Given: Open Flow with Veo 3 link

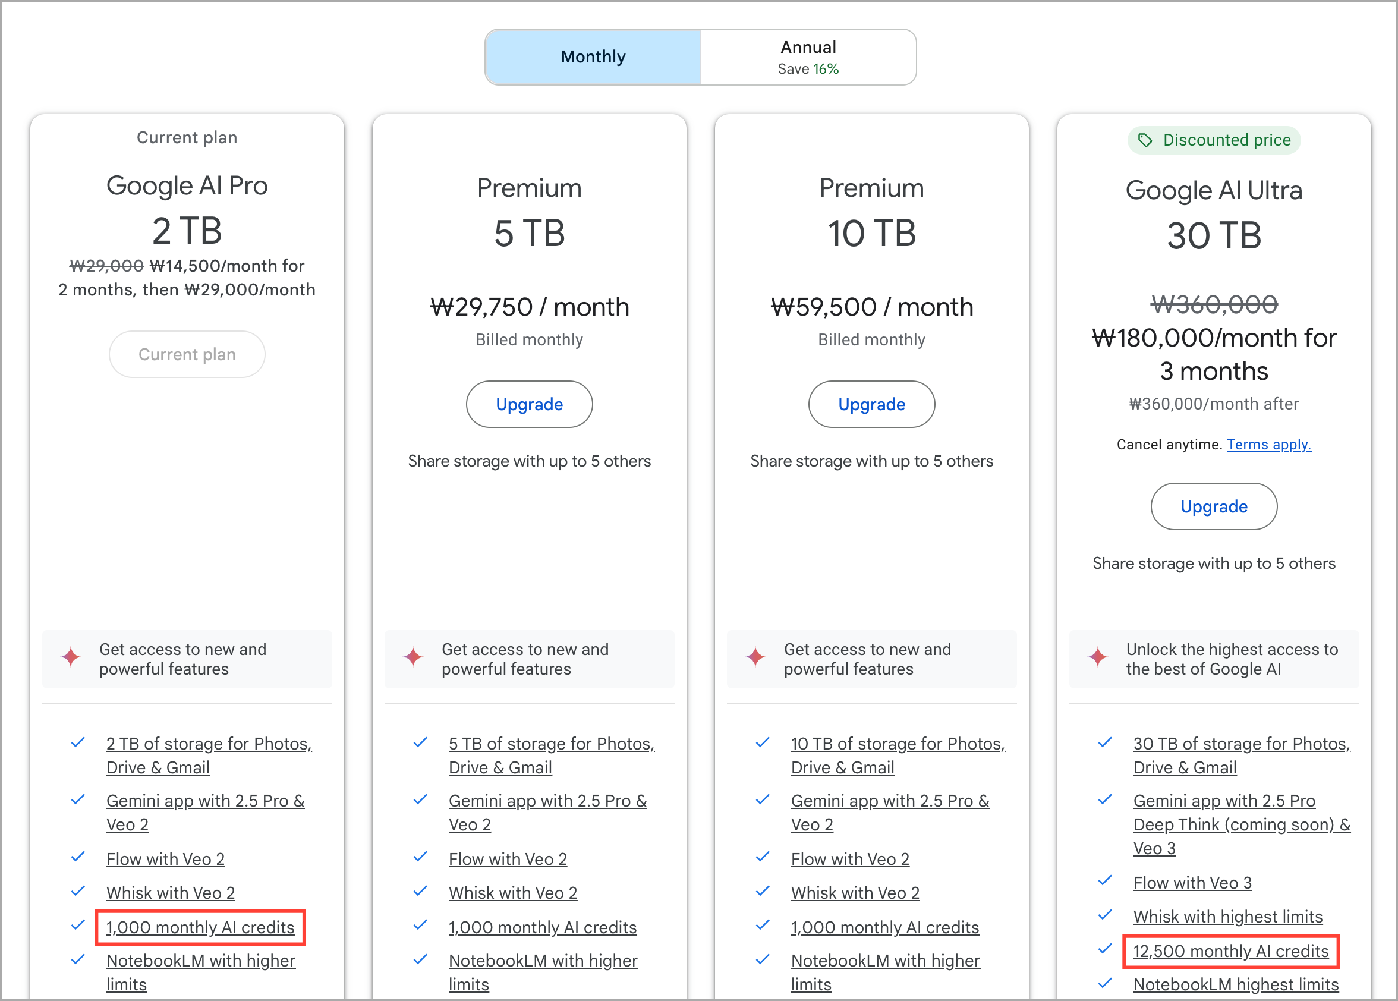Looking at the screenshot, I should coord(1192,883).
